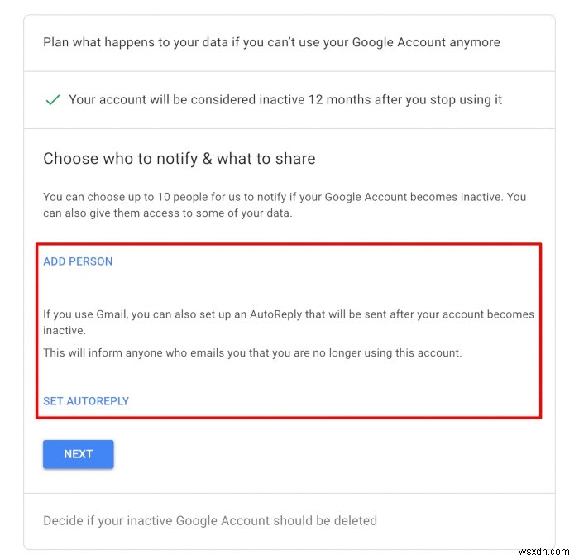Screen dimensions: 579x560
Task: Click the 'This will inform anyone who emails' sentence
Action: (252, 352)
